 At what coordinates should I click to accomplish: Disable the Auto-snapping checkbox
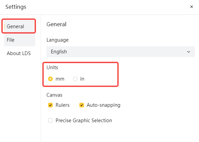(82, 105)
